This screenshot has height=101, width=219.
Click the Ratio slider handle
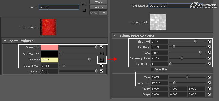[200, 53]
